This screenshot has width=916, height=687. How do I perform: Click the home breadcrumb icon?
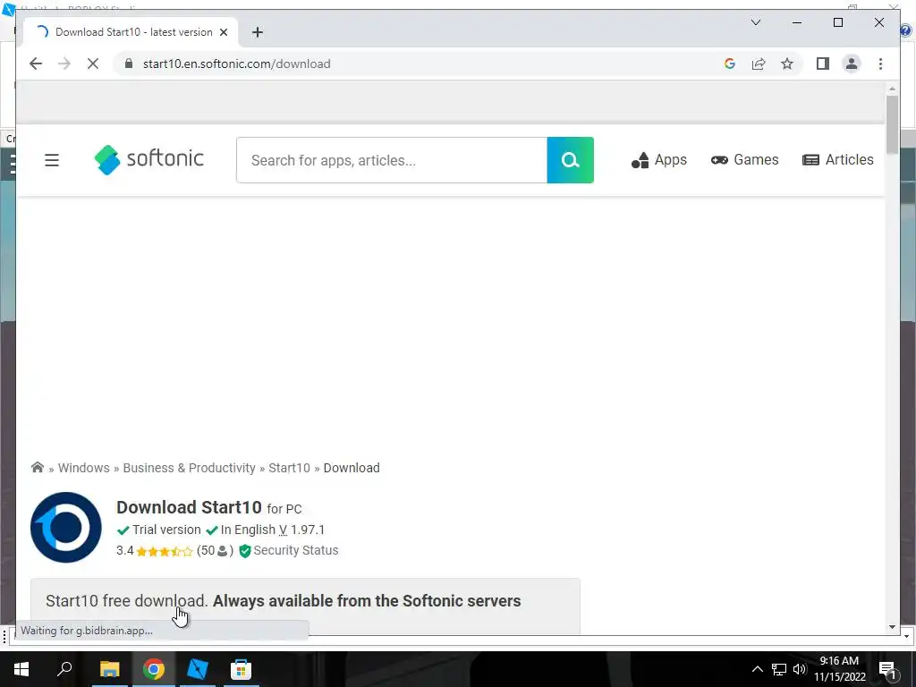[x=38, y=467]
